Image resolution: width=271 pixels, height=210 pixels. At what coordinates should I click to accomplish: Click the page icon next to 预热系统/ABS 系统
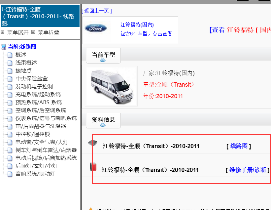(10, 103)
